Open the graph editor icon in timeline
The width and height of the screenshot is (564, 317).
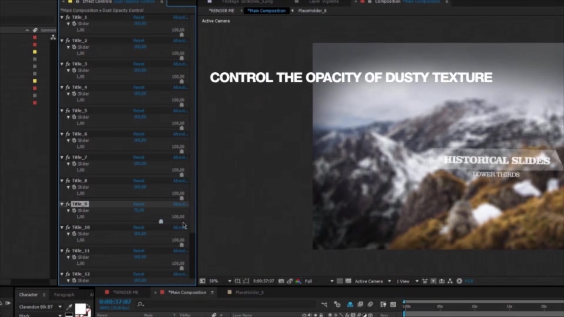pyautogui.click(x=393, y=305)
